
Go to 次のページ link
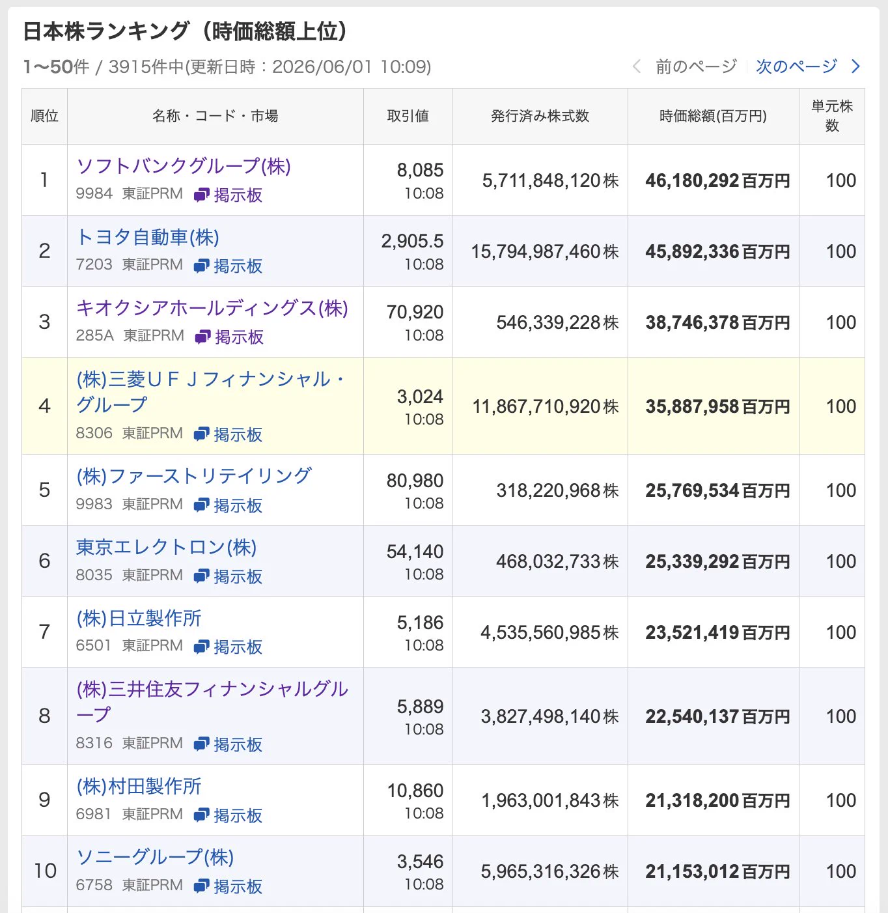point(796,66)
